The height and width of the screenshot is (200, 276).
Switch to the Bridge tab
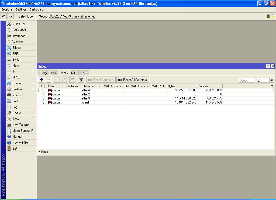pyautogui.click(x=44, y=73)
